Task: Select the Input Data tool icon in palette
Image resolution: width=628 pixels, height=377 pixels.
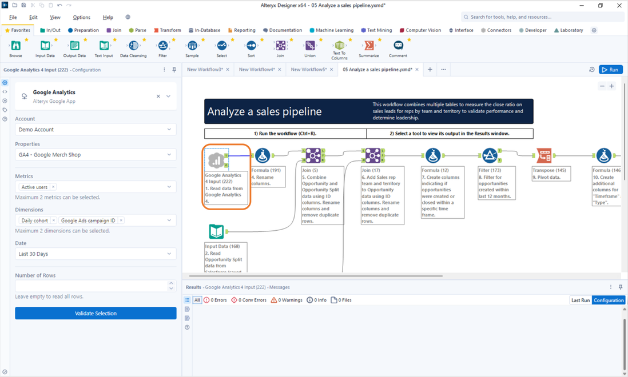Action: (45, 46)
